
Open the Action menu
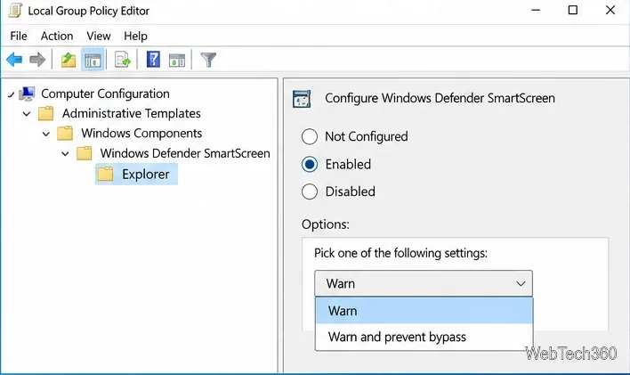[57, 37]
